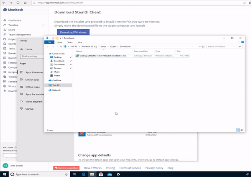The height and width of the screenshot is (177, 251).
Task: Open the Blog link
Action: 170,168
